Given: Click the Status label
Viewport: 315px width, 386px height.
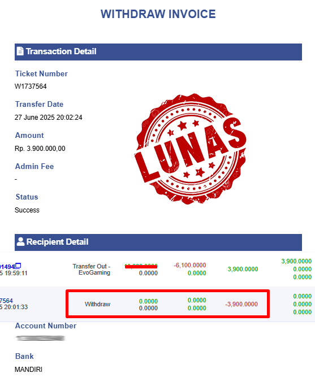Looking at the screenshot, I should click(27, 197).
